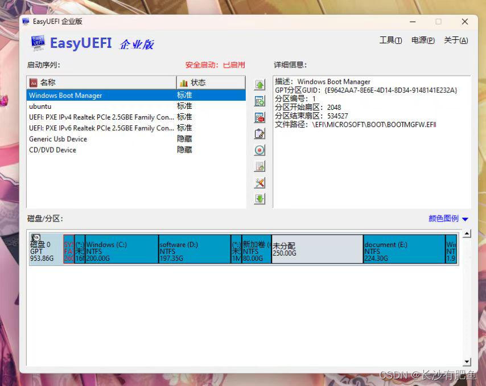
Task: Select the document (E:) partition block
Action: click(404, 249)
